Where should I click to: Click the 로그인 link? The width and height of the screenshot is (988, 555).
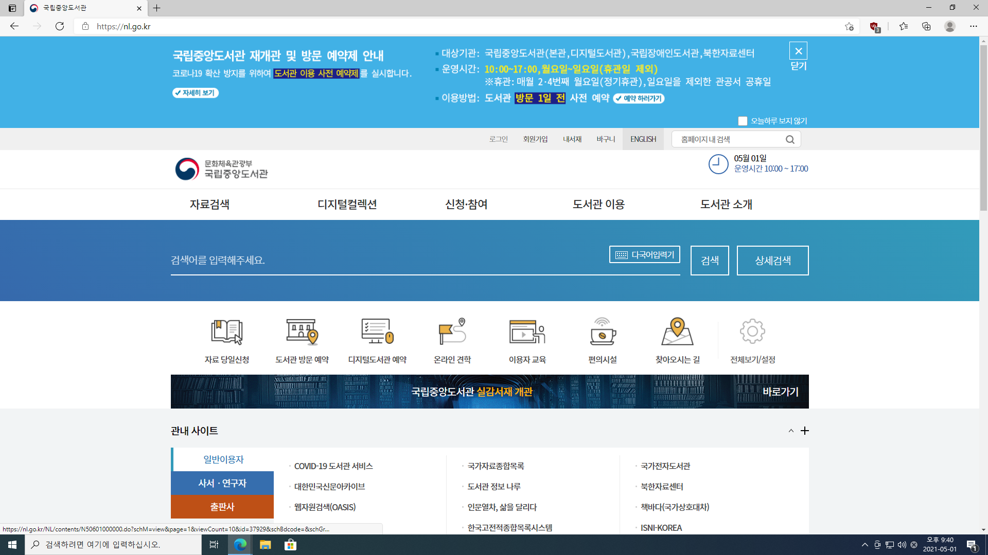click(498, 139)
